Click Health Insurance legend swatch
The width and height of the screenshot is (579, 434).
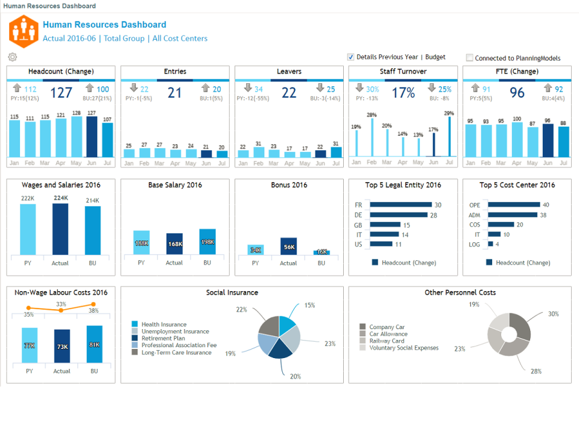pos(134,324)
